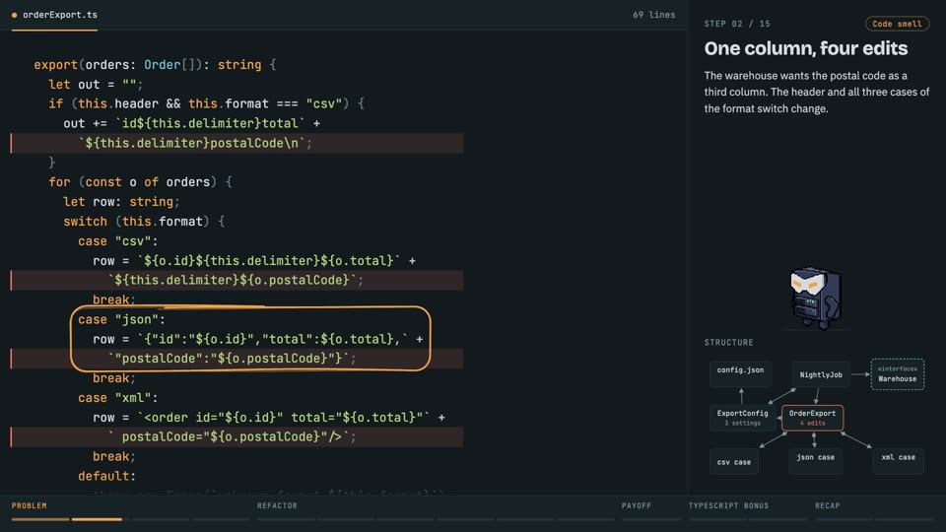The width and height of the screenshot is (946, 532).
Task: Click the 'if (this.header && this.format' line
Action: (x=206, y=103)
